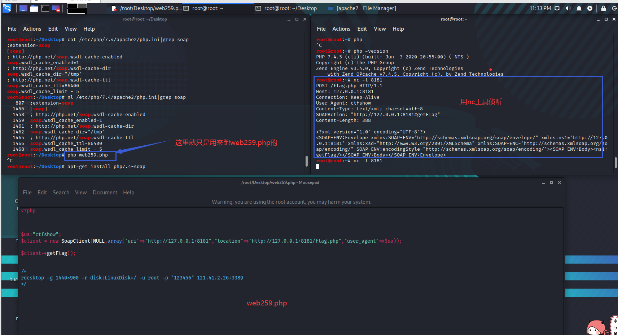Open the Mousepad View menu

click(81, 193)
